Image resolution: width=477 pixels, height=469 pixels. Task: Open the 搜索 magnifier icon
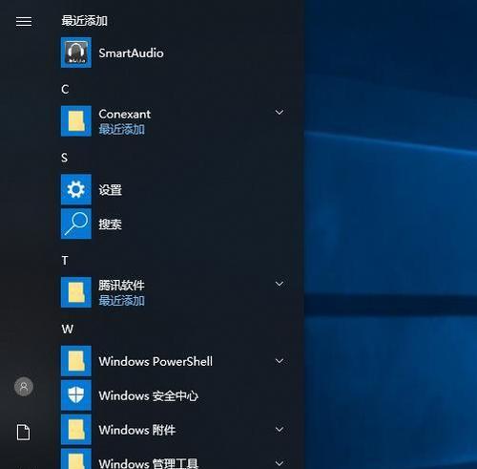(76, 224)
